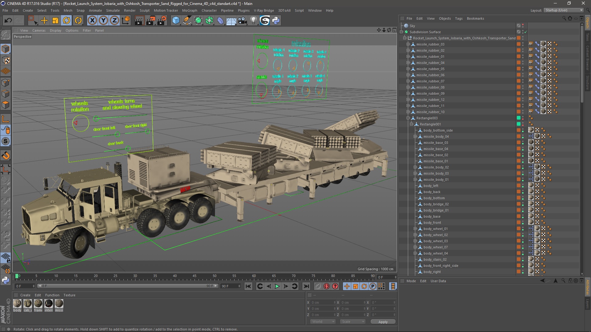Open the Layout Startup dropdown

563,10
